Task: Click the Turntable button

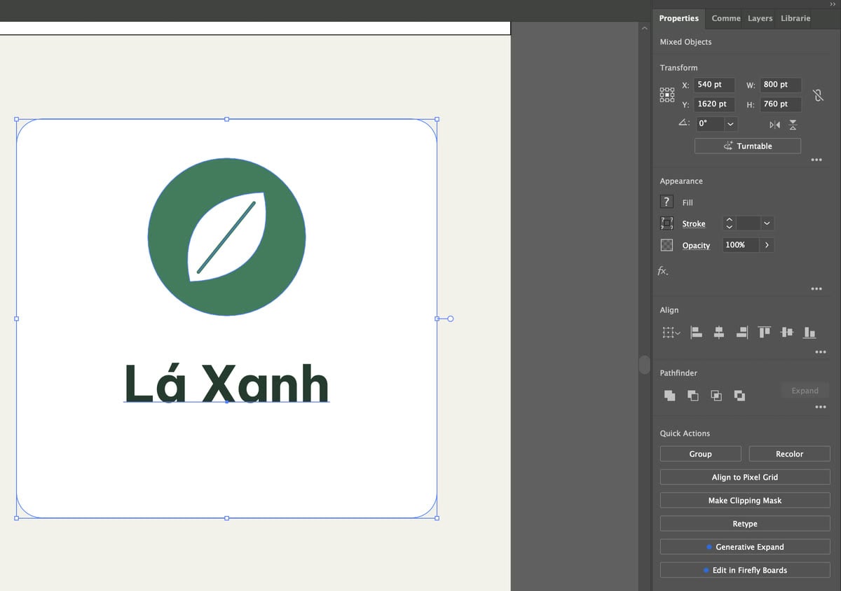Action: [748, 146]
